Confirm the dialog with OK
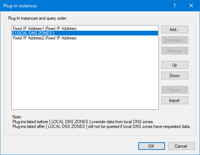This screenshot has width=200, height=155. pos(151,146)
